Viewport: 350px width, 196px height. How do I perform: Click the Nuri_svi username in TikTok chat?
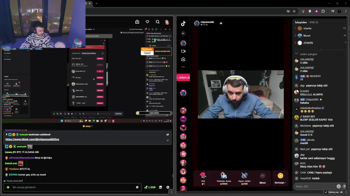pyautogui.click(x=305, y=149)
